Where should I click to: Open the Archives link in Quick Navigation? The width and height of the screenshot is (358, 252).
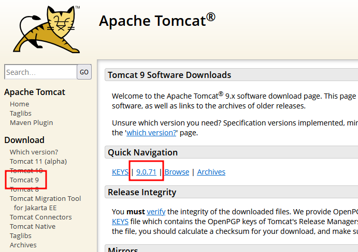211,172
